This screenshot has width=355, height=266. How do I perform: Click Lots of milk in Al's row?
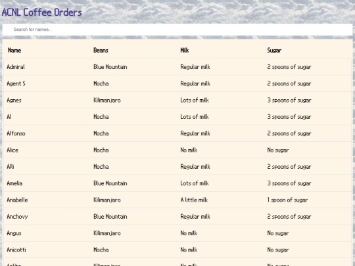pyautogui.click(x=195, y=117)
